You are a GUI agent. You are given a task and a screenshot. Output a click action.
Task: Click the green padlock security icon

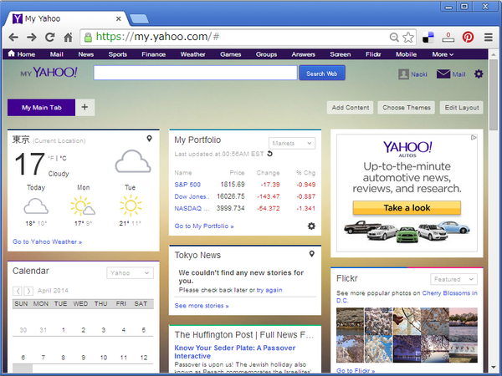pos(88,38)
